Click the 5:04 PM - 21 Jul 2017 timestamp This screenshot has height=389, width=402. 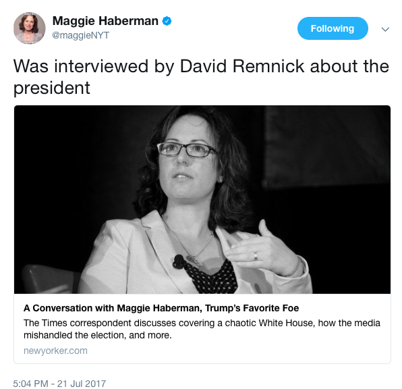59,384
